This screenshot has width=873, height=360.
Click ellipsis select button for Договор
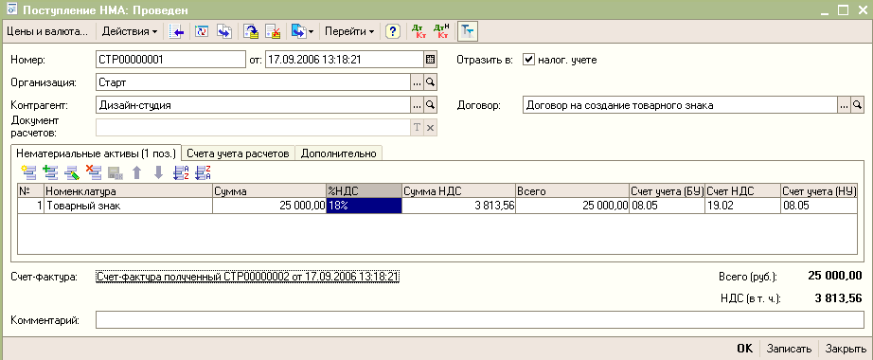pos(844,104)
